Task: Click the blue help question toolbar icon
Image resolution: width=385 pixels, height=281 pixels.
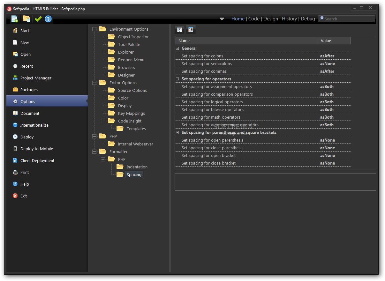Action: point(48,19)
